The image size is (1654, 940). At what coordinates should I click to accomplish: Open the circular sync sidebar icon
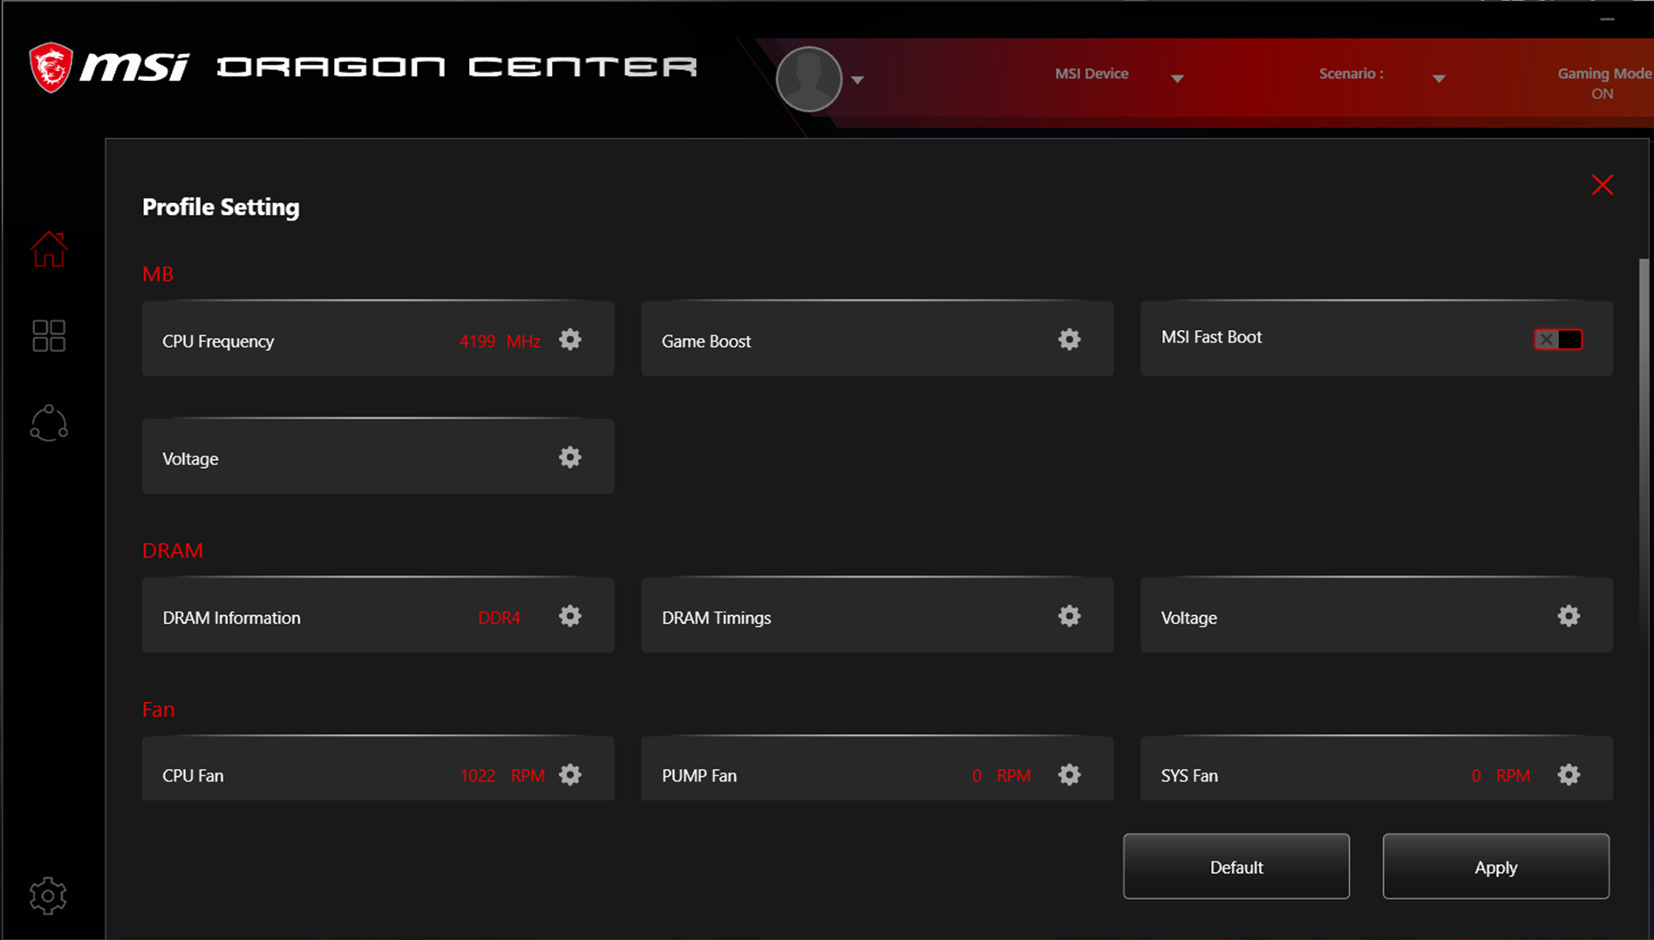click(x=49, y=423)
